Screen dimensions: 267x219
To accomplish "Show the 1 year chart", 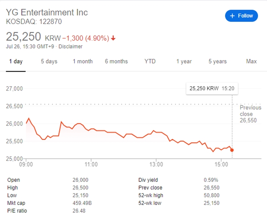I will tap(184, 61).
